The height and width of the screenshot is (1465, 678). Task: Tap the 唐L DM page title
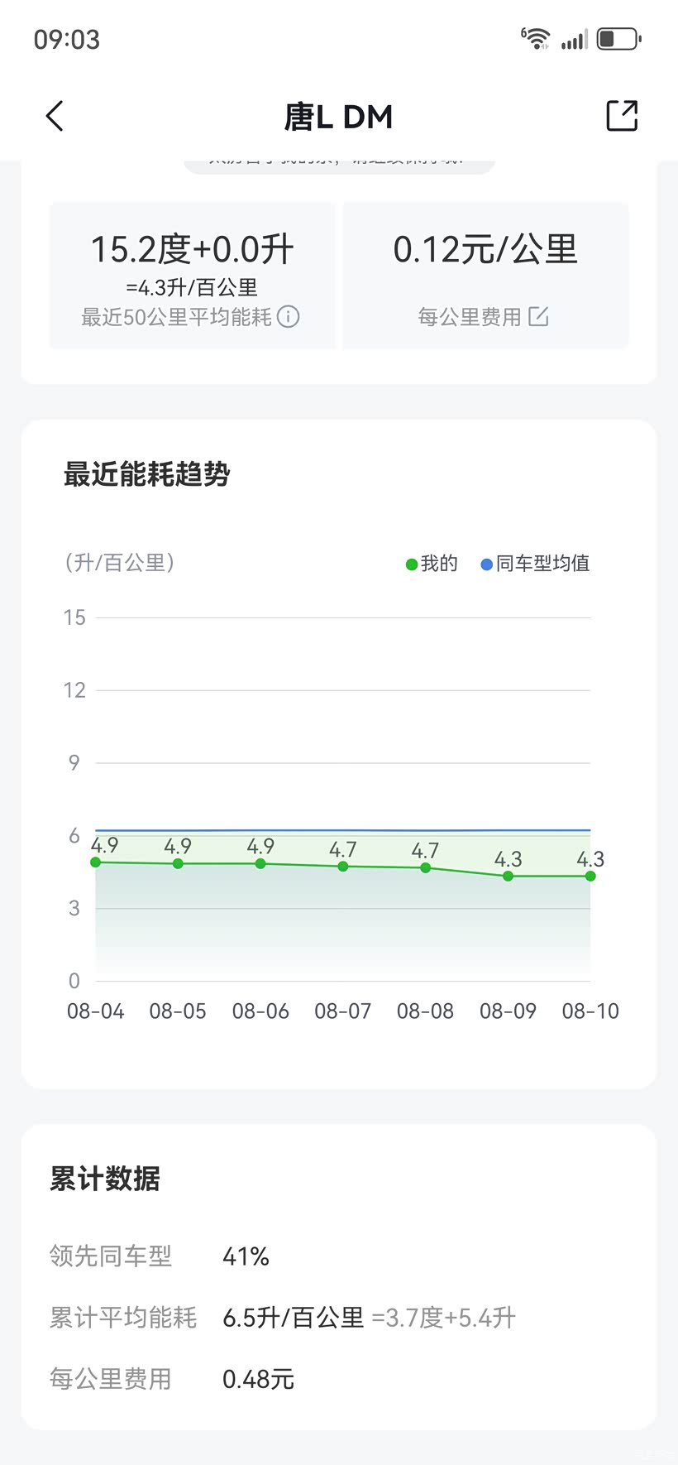point(338,117)
